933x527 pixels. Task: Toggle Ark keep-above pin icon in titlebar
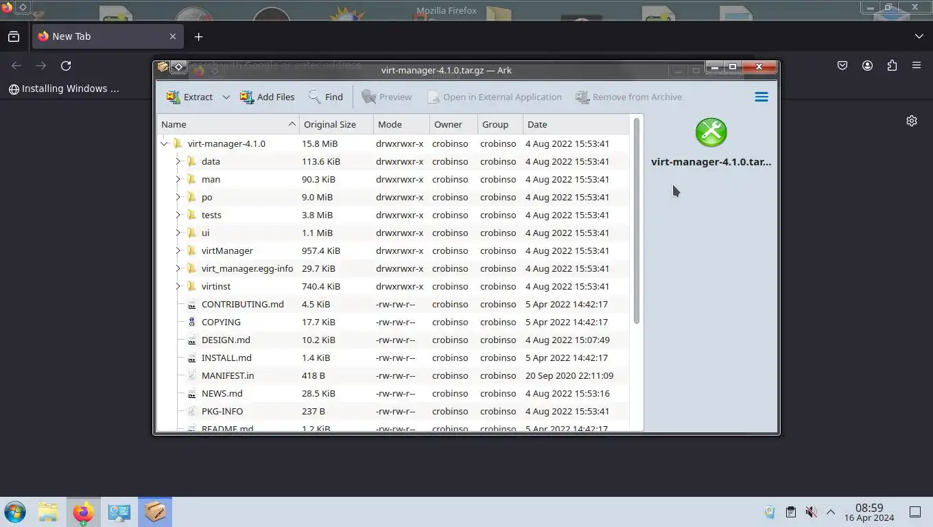(x=178, y=67)
